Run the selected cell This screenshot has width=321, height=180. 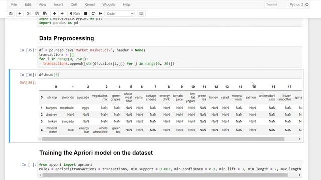tap(75, 13)
